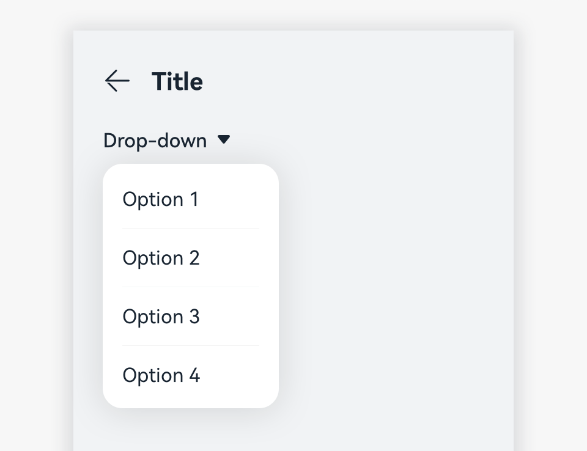Click the back arrow icon
Viewport: 587px width, 451px height.
(117, 81)
